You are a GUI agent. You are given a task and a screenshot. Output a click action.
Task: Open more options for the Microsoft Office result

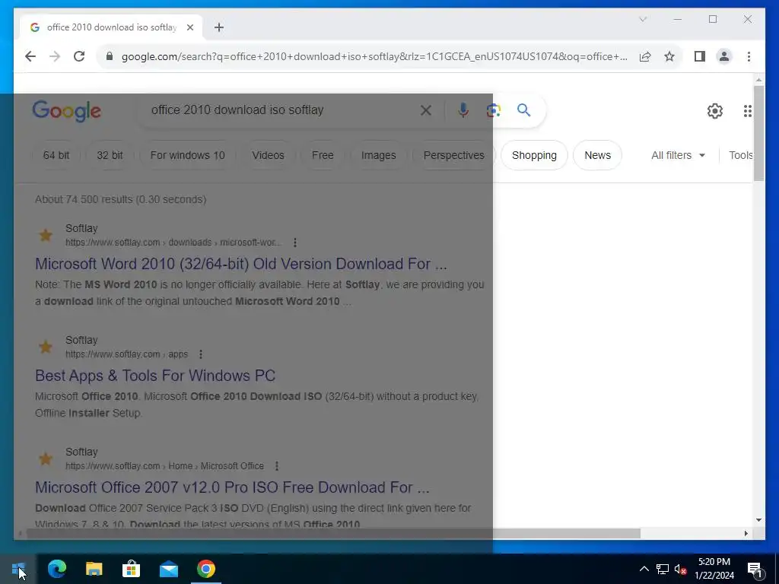pos(277,466)
